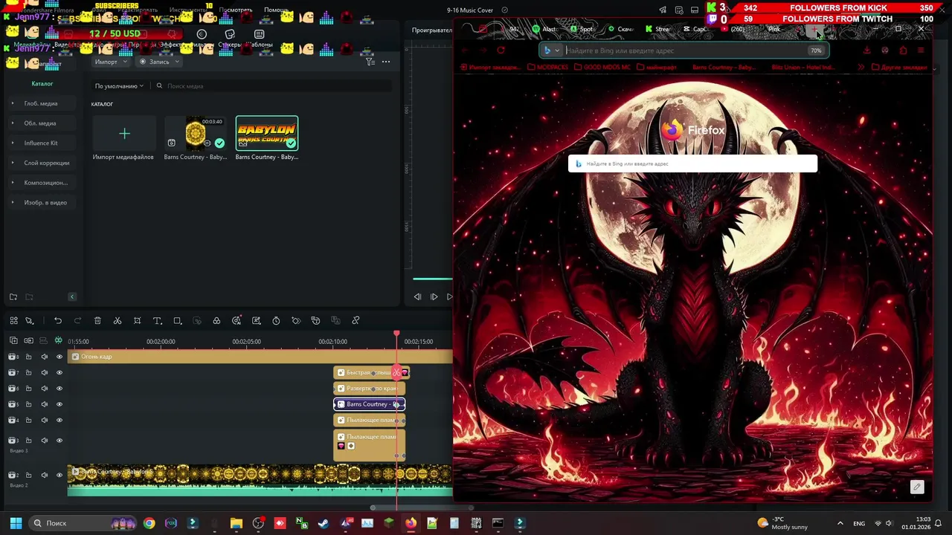Open MODPACKS bookmark folder in Firefox
952x535 pixels.
[x=547, y=68]
